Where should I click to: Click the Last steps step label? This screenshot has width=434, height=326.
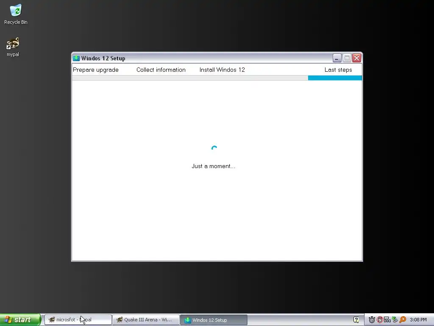[x=338, y=70]
